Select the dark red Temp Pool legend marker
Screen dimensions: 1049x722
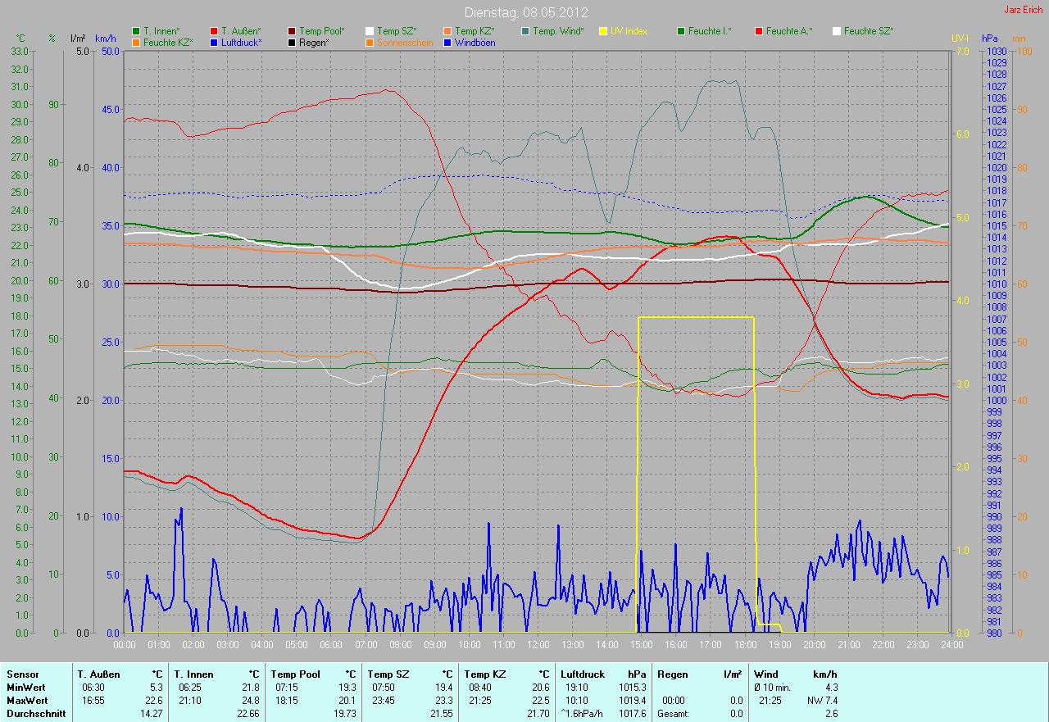(x=292, y=31)
